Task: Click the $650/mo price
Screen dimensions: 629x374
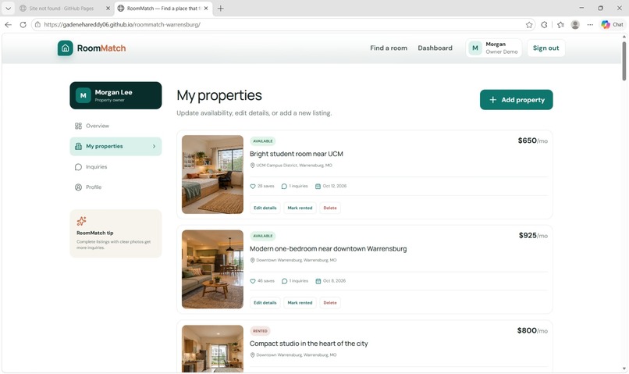Action: pos(532,141)
